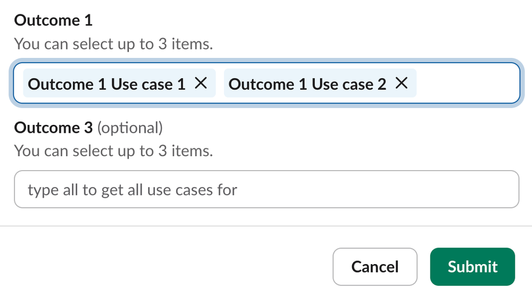
Task: Click the blank space right of the Submit button
Action: click(x=523, y=267)
